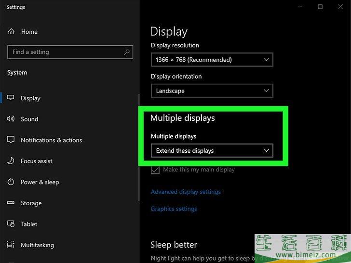Open Focus assist settings
Screen dimensions: 351x263
click(37, 161)
